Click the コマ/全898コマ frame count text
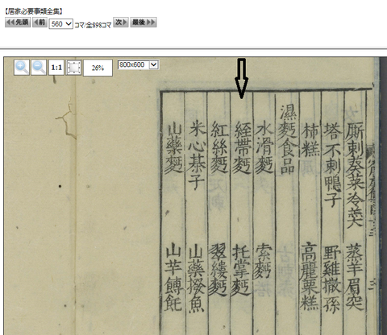 pyautogui.click(x=93, y=25)
